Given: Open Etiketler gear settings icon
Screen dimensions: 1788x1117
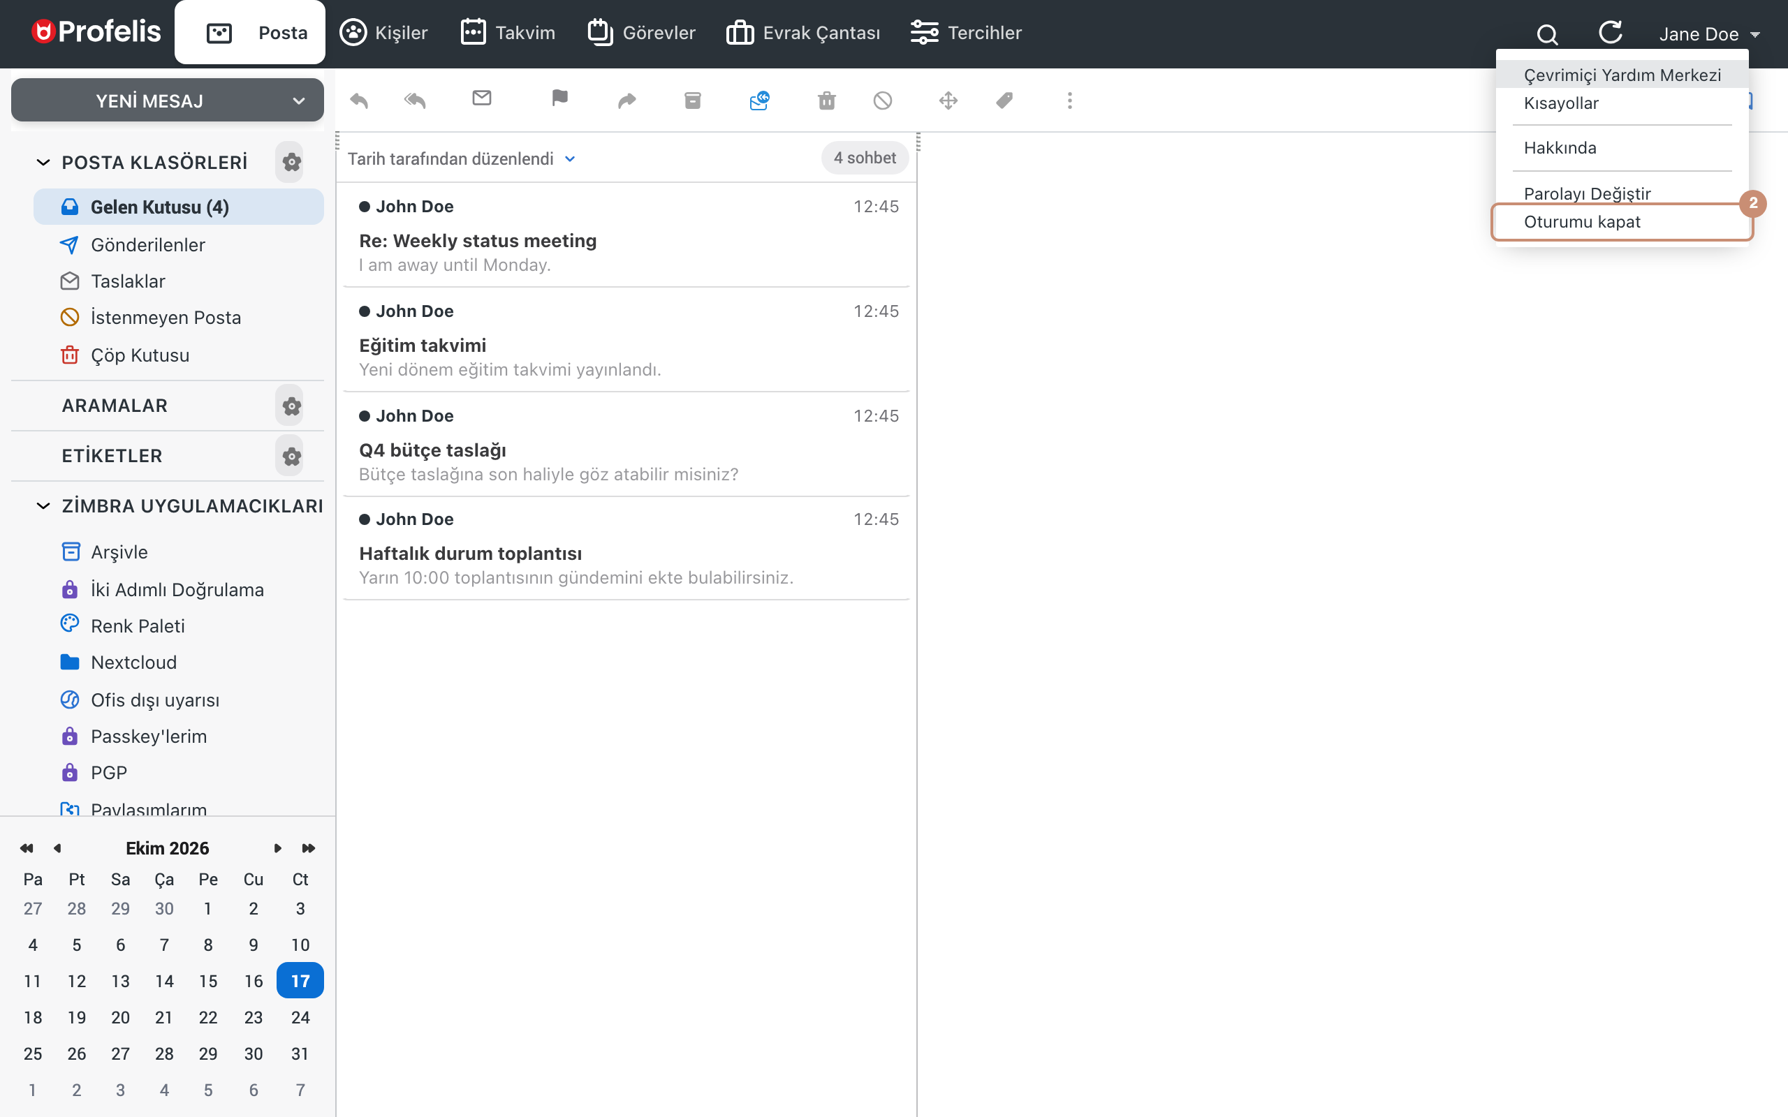Looking at the screenshot, I should pos(291,456).
